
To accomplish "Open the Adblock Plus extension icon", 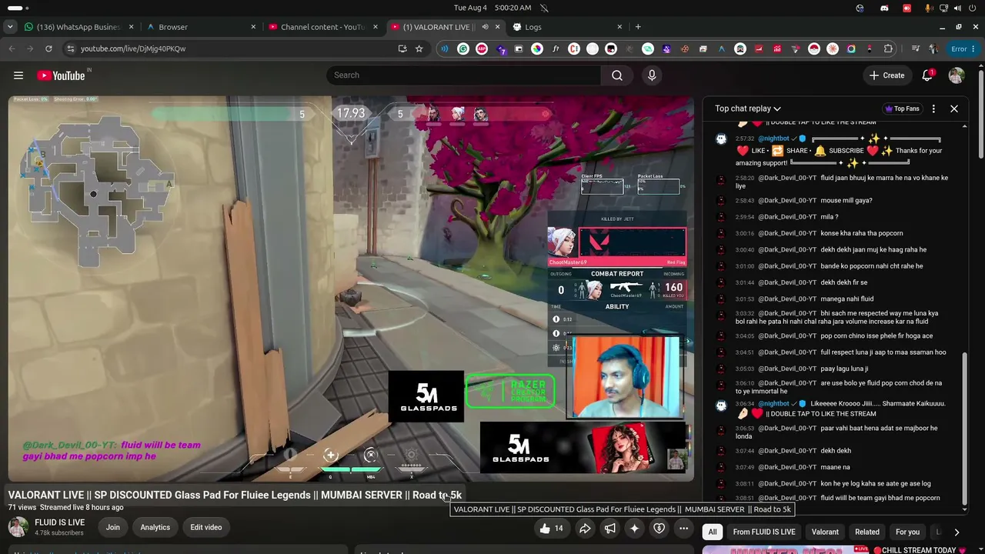I will click(x=482, y=48).
